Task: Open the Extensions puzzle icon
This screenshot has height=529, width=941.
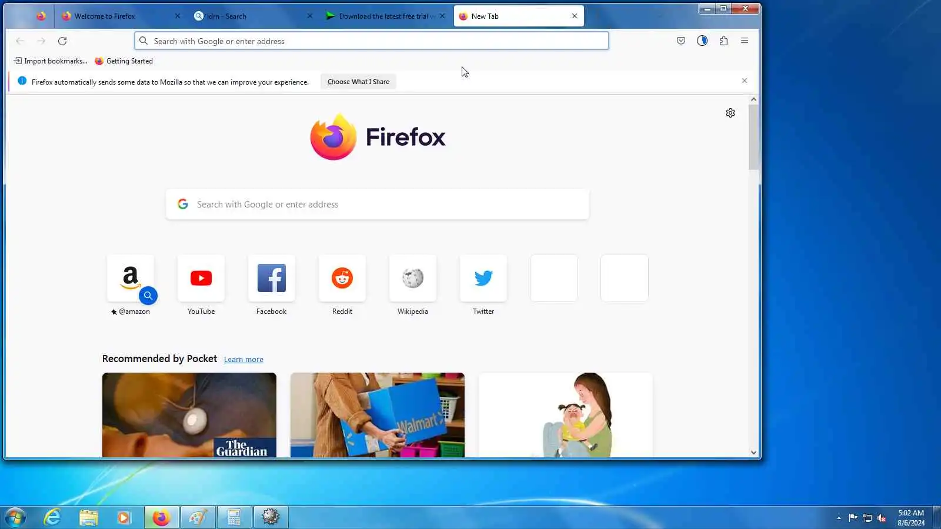Action: 723,41
